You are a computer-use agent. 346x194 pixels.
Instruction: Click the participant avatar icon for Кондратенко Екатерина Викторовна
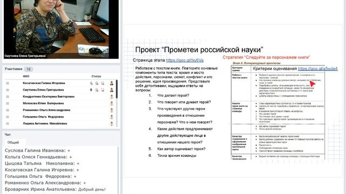[x=112, y=96]
